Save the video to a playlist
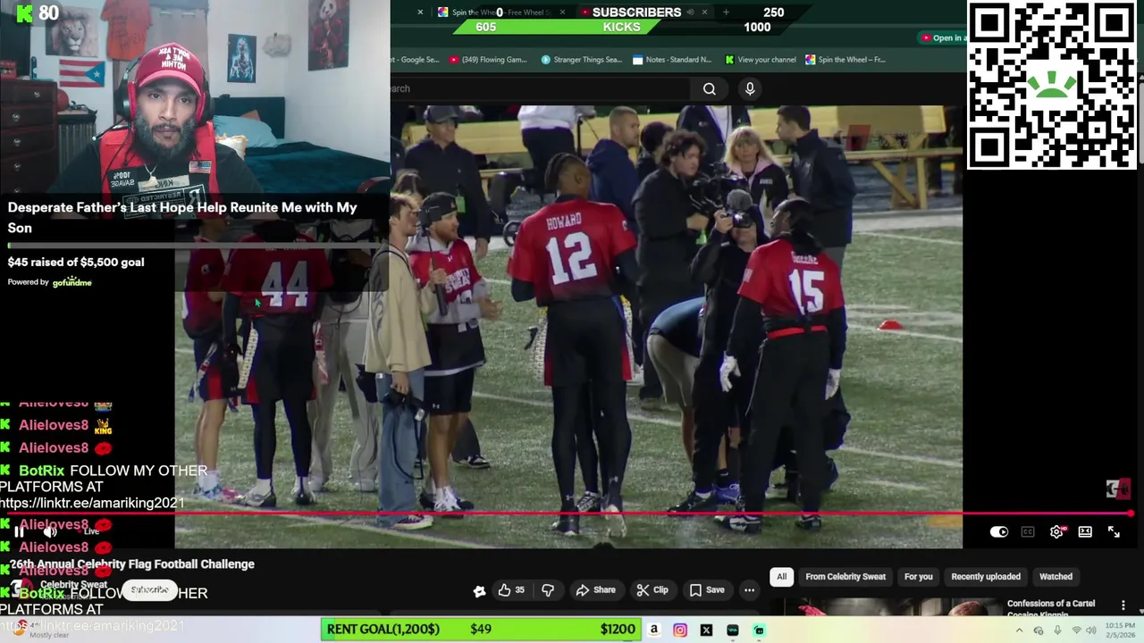Screen dimensions: 1144x643 coord(706,589)
